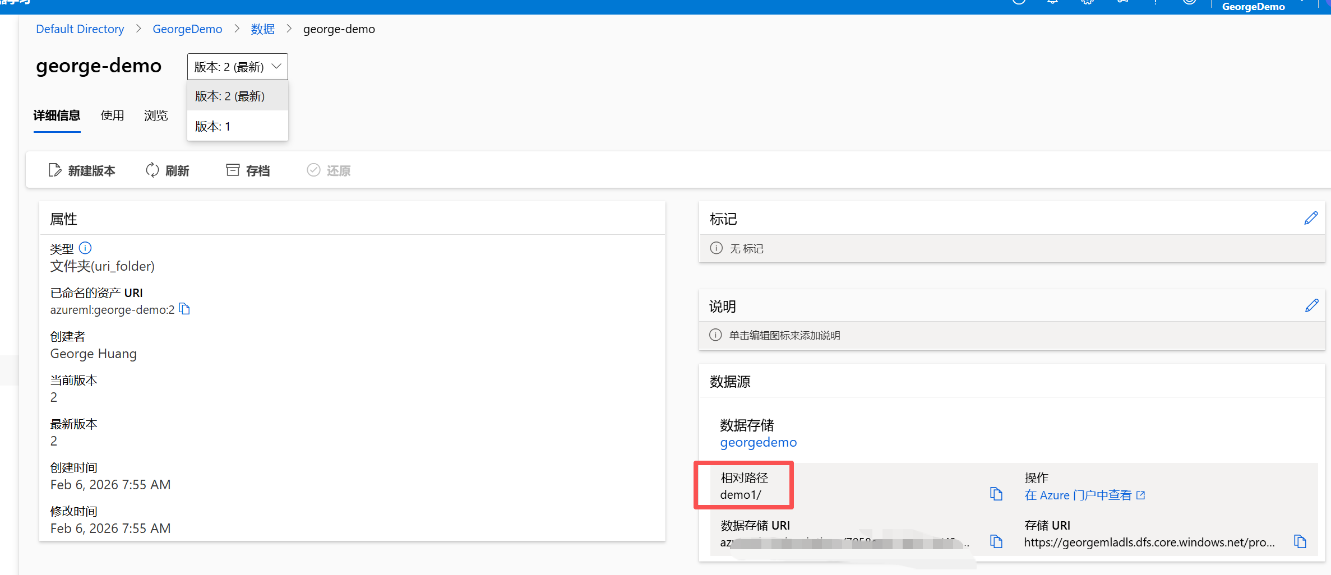
Task: Click the 存档 (archive) icon
Action: 233,169
